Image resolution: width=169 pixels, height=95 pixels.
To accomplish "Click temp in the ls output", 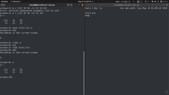I will [87, 16].
